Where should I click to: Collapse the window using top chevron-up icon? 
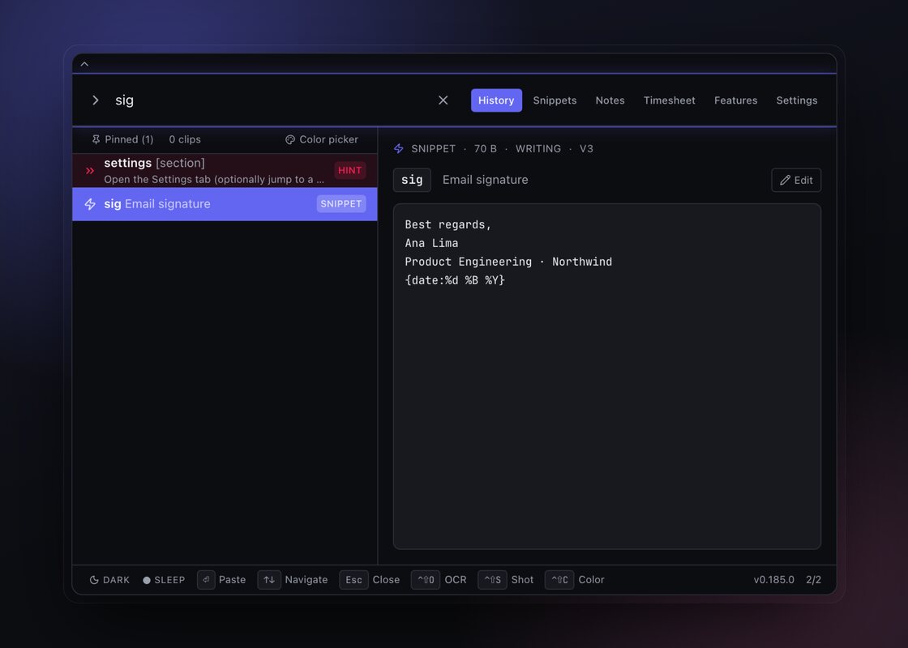tap(84, 64)
